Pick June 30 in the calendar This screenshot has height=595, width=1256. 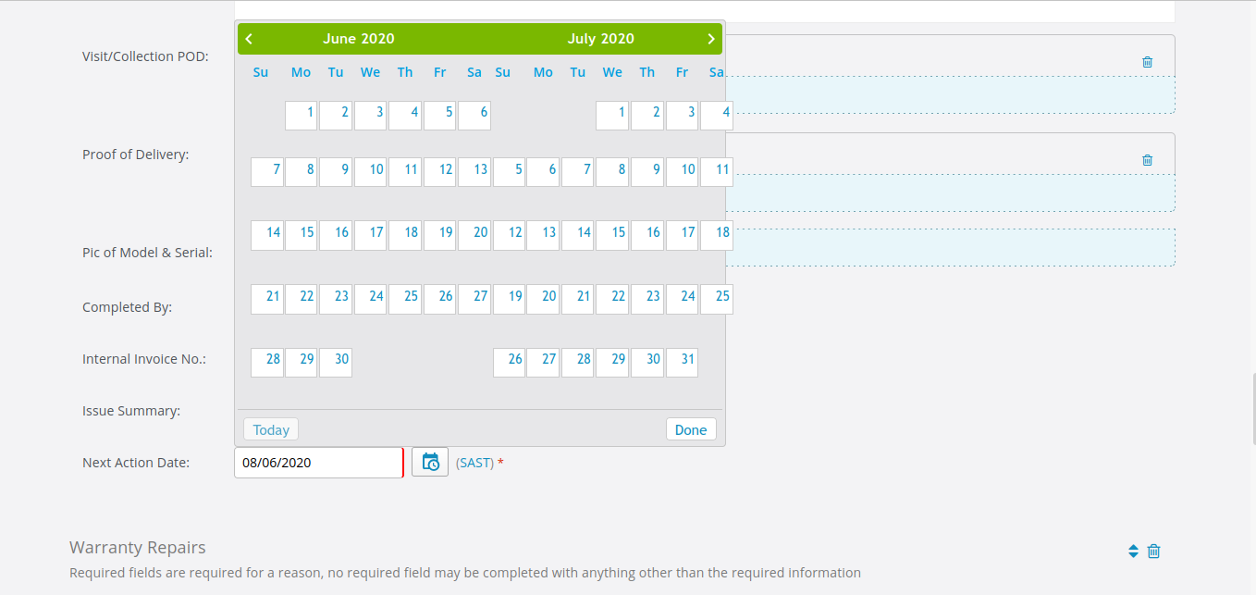pos(336,362)
